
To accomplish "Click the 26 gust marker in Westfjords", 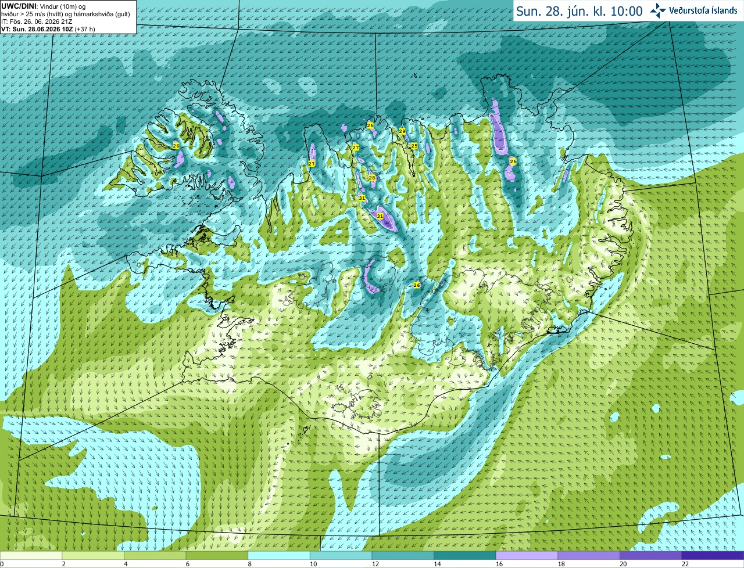I will click(x=176, y=146).
